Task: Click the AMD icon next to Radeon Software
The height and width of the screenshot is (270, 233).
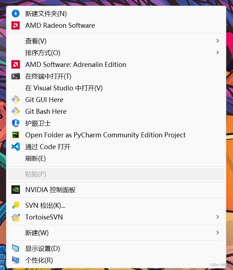Action: [16, 26]
